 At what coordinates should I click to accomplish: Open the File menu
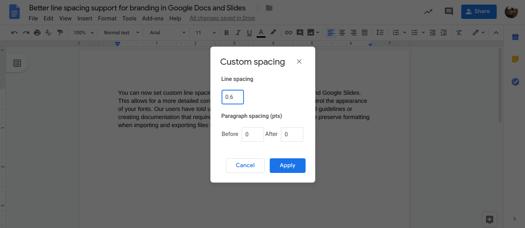(x=33, y=18)
